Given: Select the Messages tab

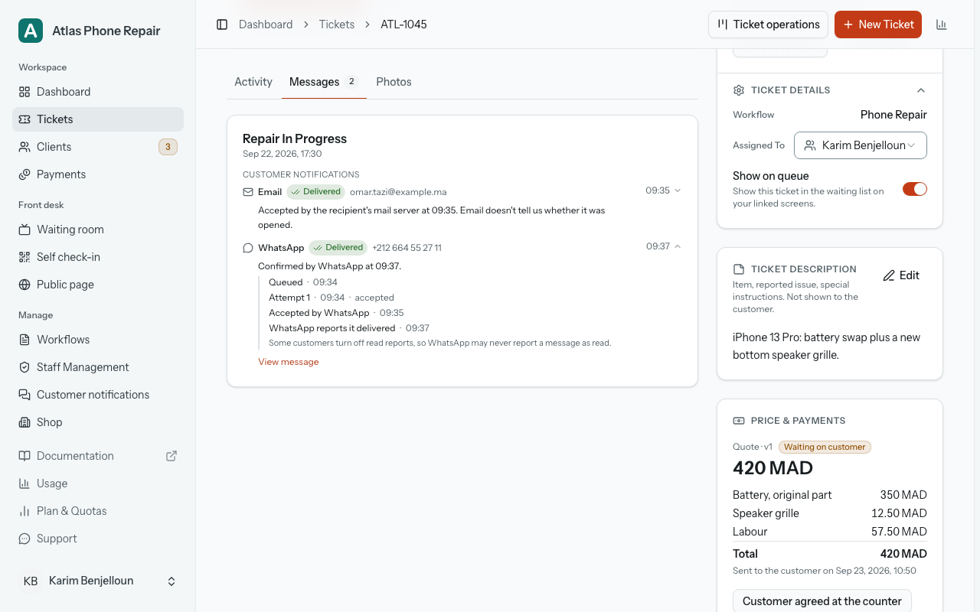Looking at the screenshot, I should 324,82.
